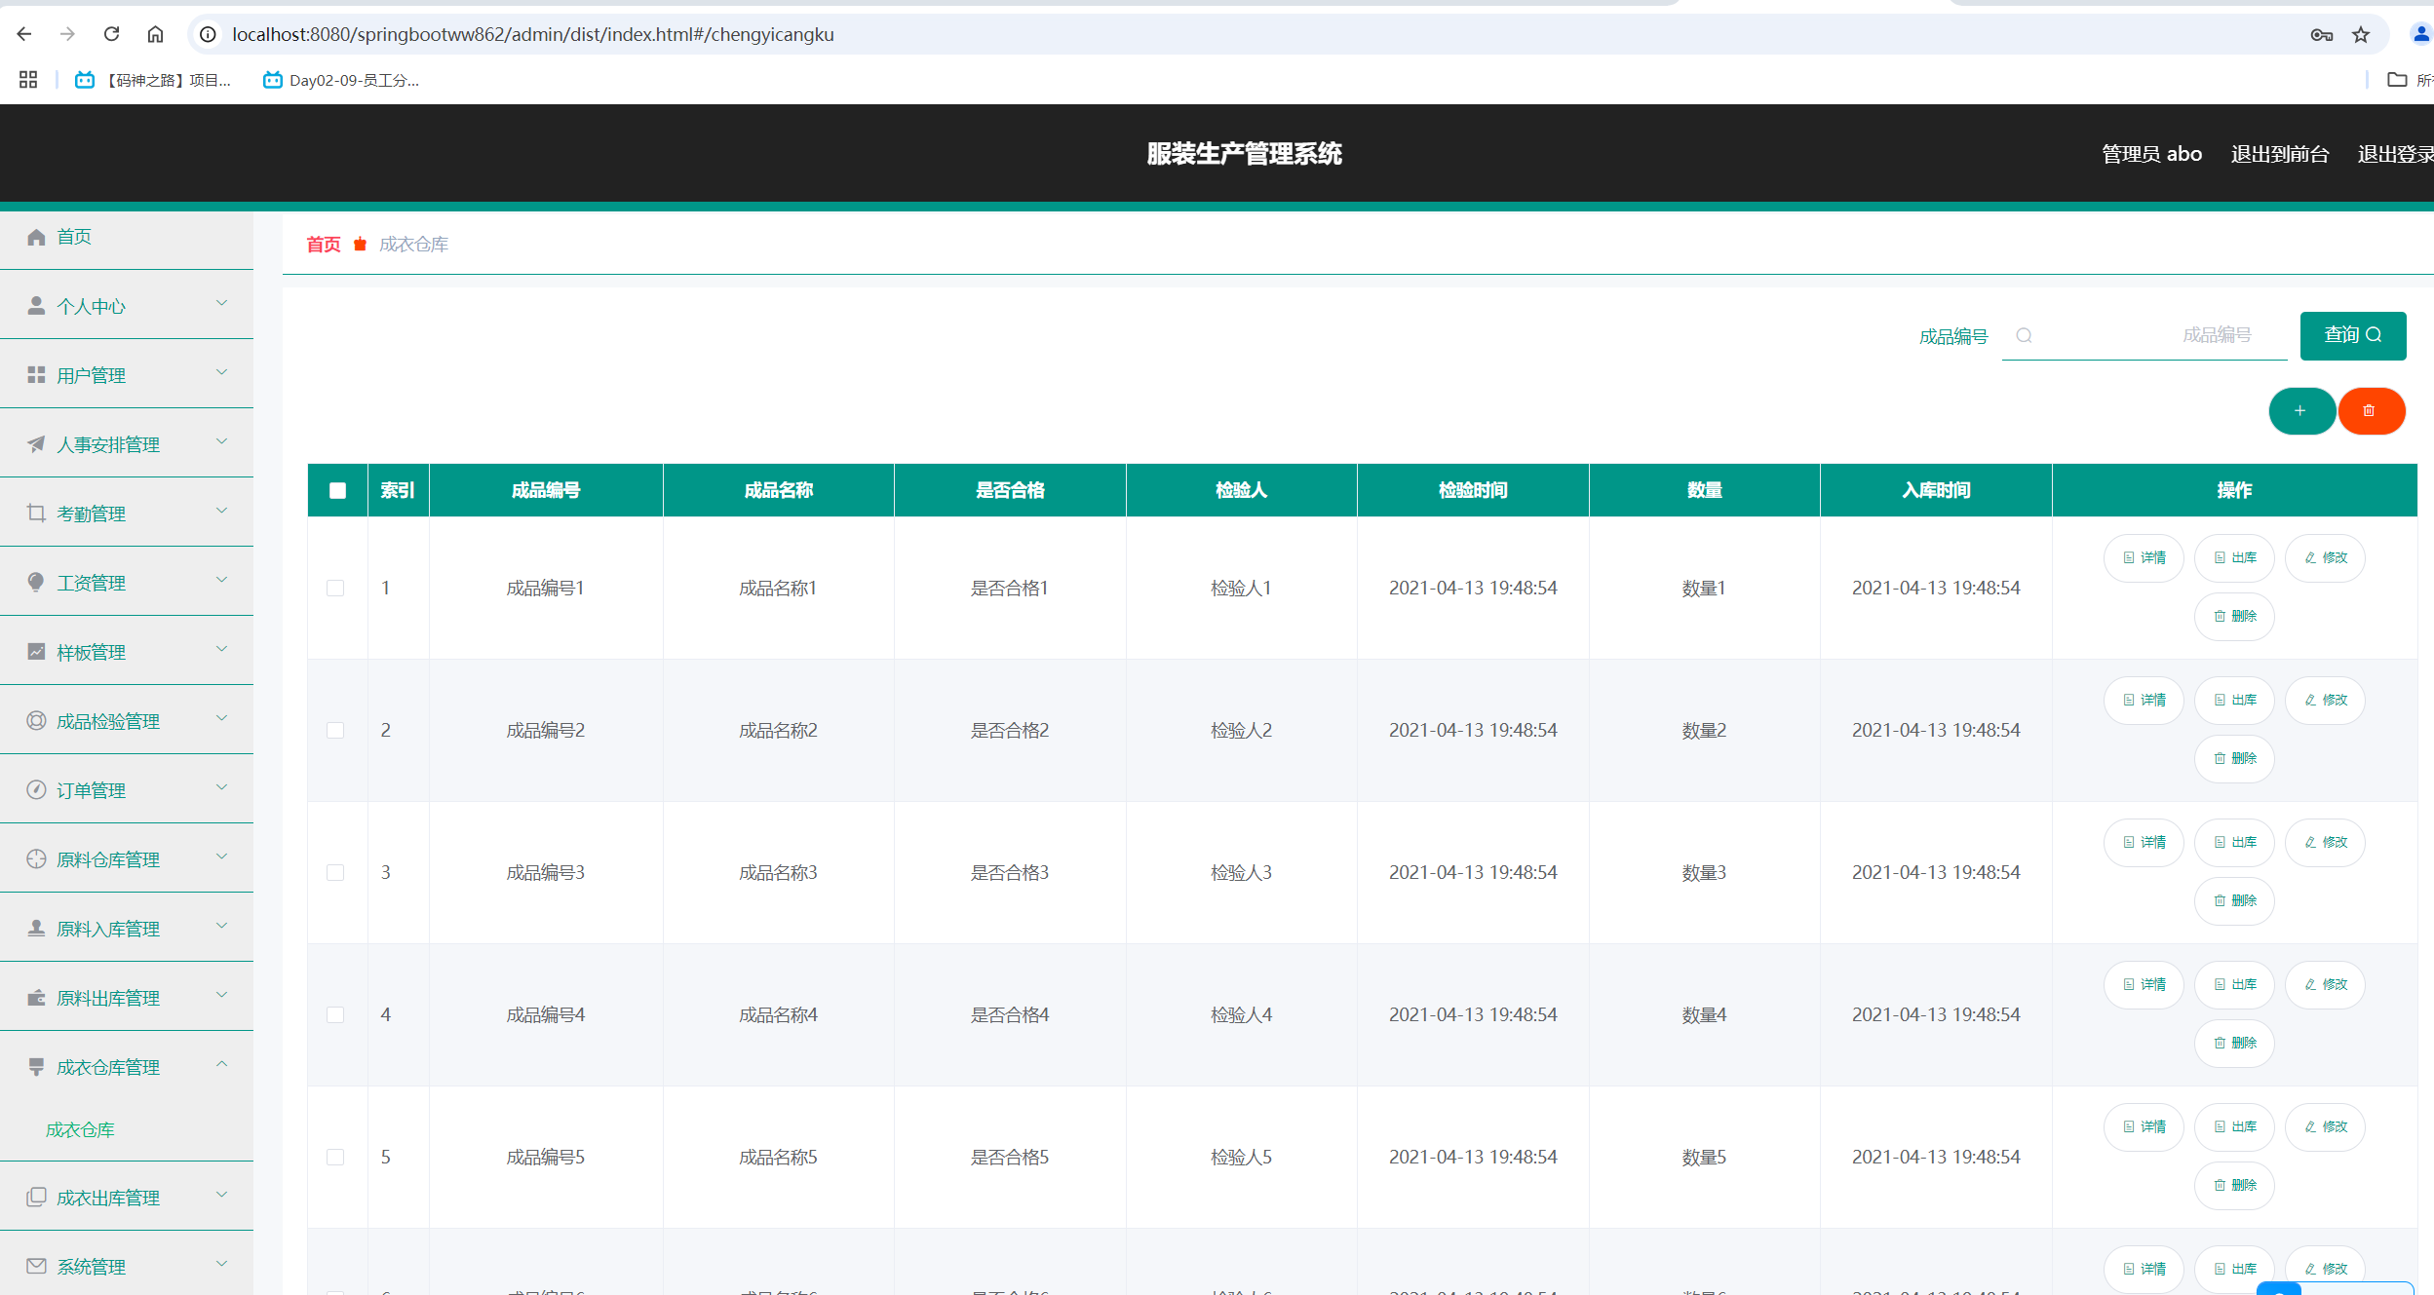Tick the checkbox for row 3

coord(335,872)
